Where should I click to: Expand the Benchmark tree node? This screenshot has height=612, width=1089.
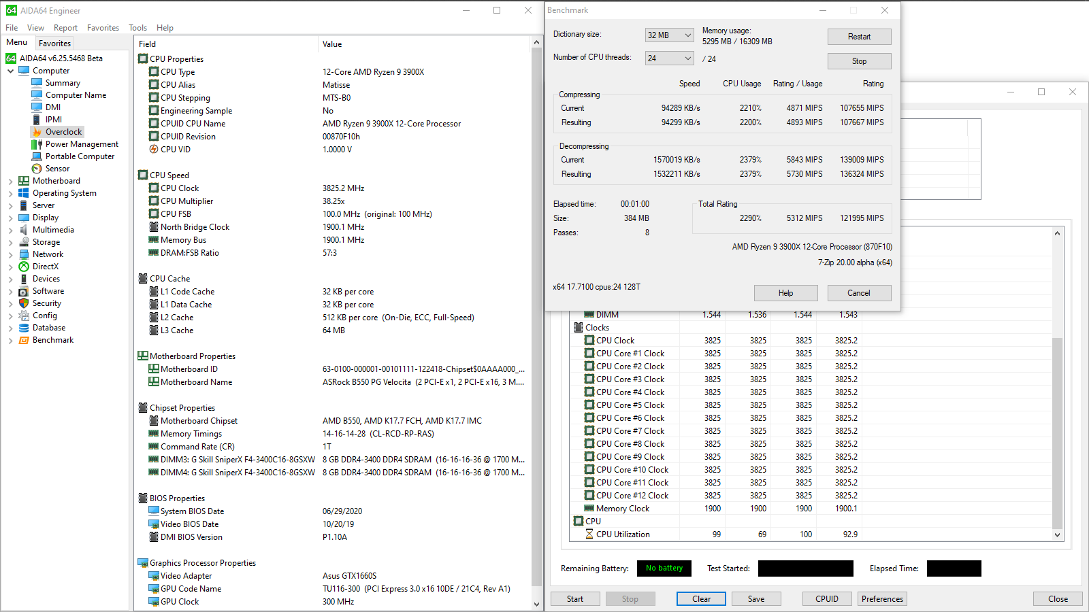click(11, 340)
